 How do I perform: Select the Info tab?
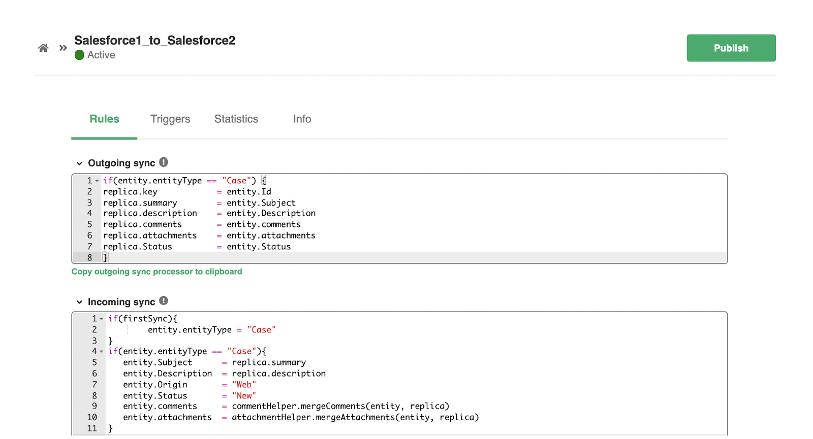[x=302, y=119]
